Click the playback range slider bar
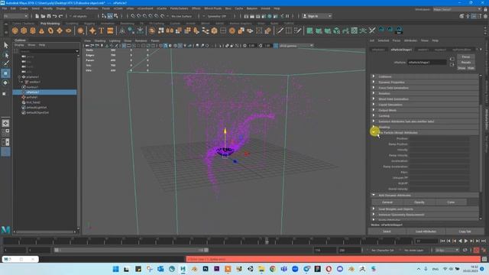 (131, 250)
